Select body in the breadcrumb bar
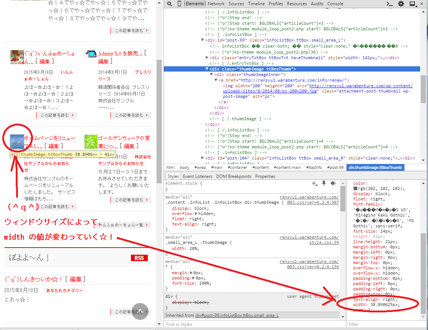 tap(184, 167)
